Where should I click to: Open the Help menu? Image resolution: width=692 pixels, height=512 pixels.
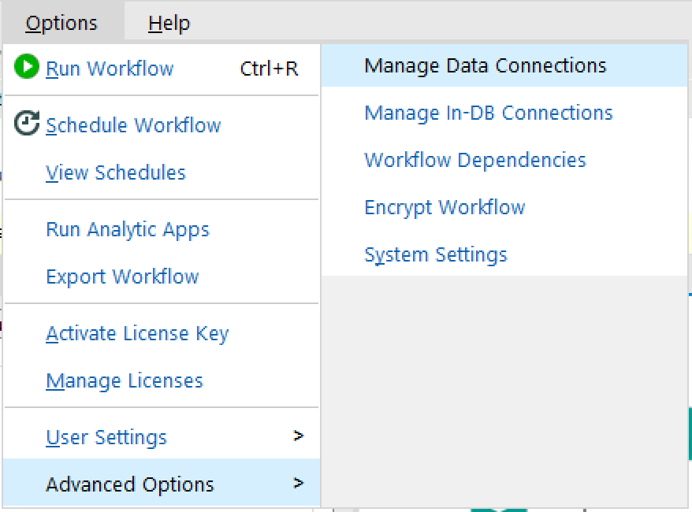click(168, 22)
